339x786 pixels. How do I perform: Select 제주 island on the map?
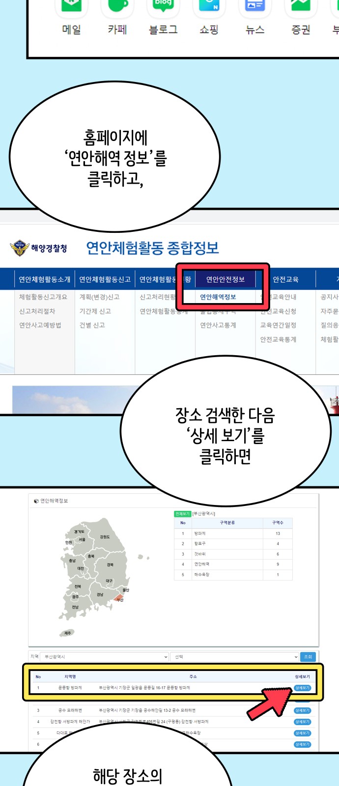pos(67,633)
